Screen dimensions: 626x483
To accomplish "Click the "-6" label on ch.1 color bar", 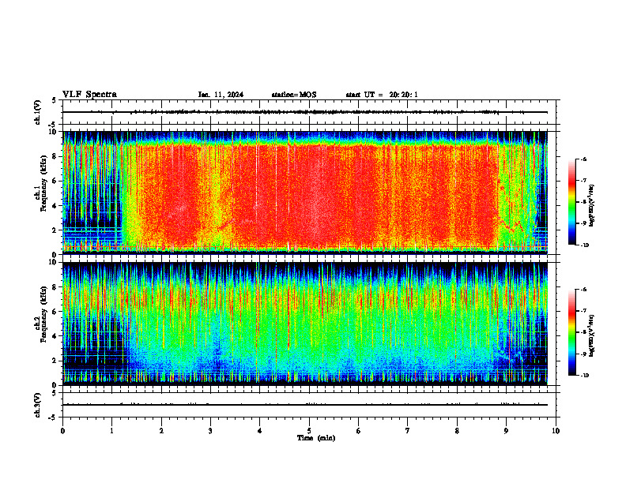I will 583,159.
